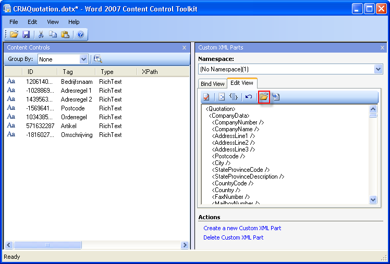Viewport: 390px width, 264px height.
Task: Click Delete Custom XML Part link
Action: coord(233,237)
